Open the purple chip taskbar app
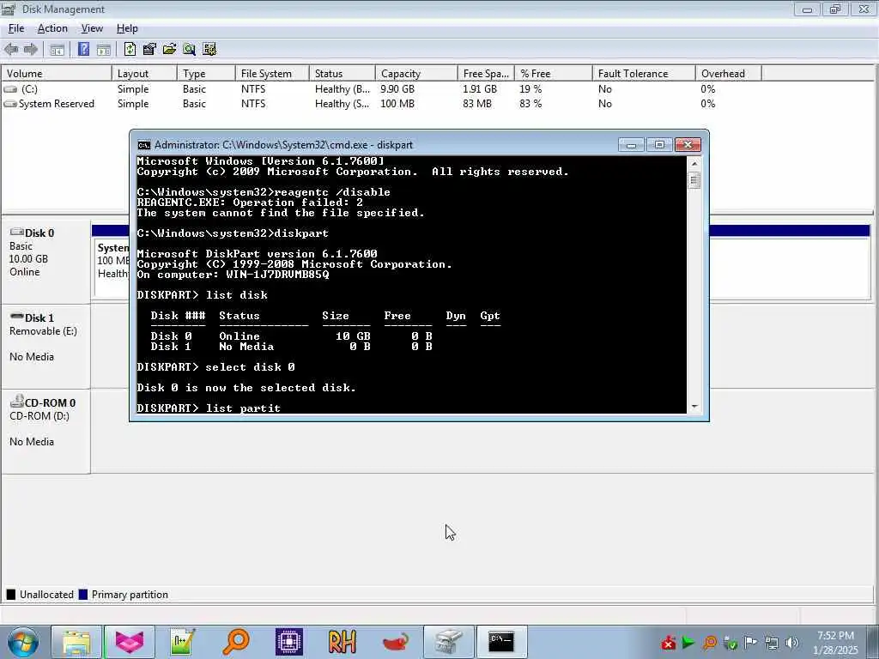 (289, 642)
